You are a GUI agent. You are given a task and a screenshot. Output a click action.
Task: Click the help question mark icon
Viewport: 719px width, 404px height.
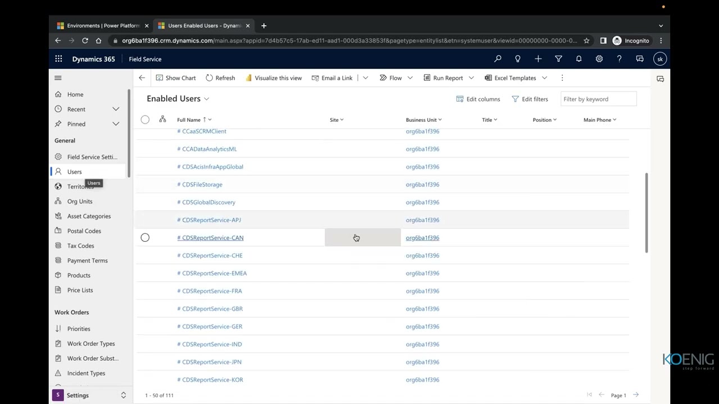pyautogui.click(x=619, y=59)
